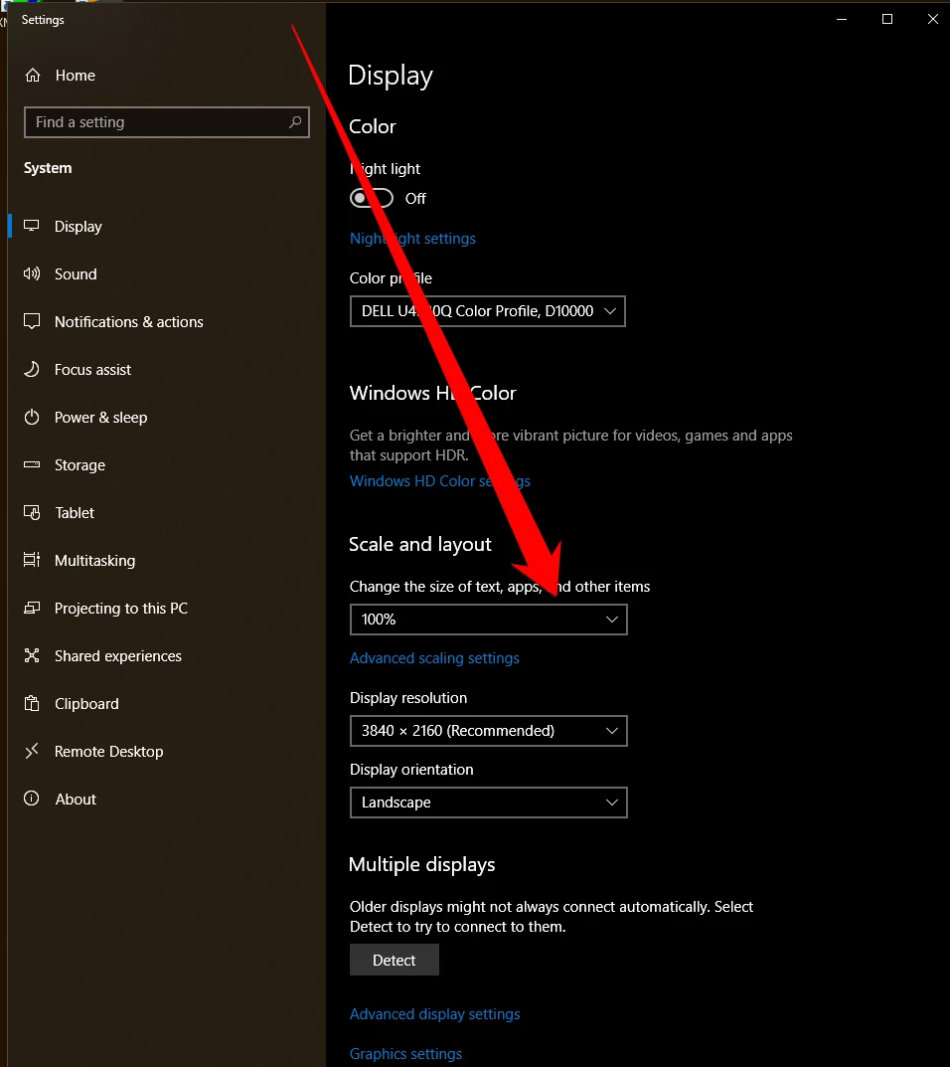Close the Settings window
The image size is (950, 1067).
pos(932,19)
